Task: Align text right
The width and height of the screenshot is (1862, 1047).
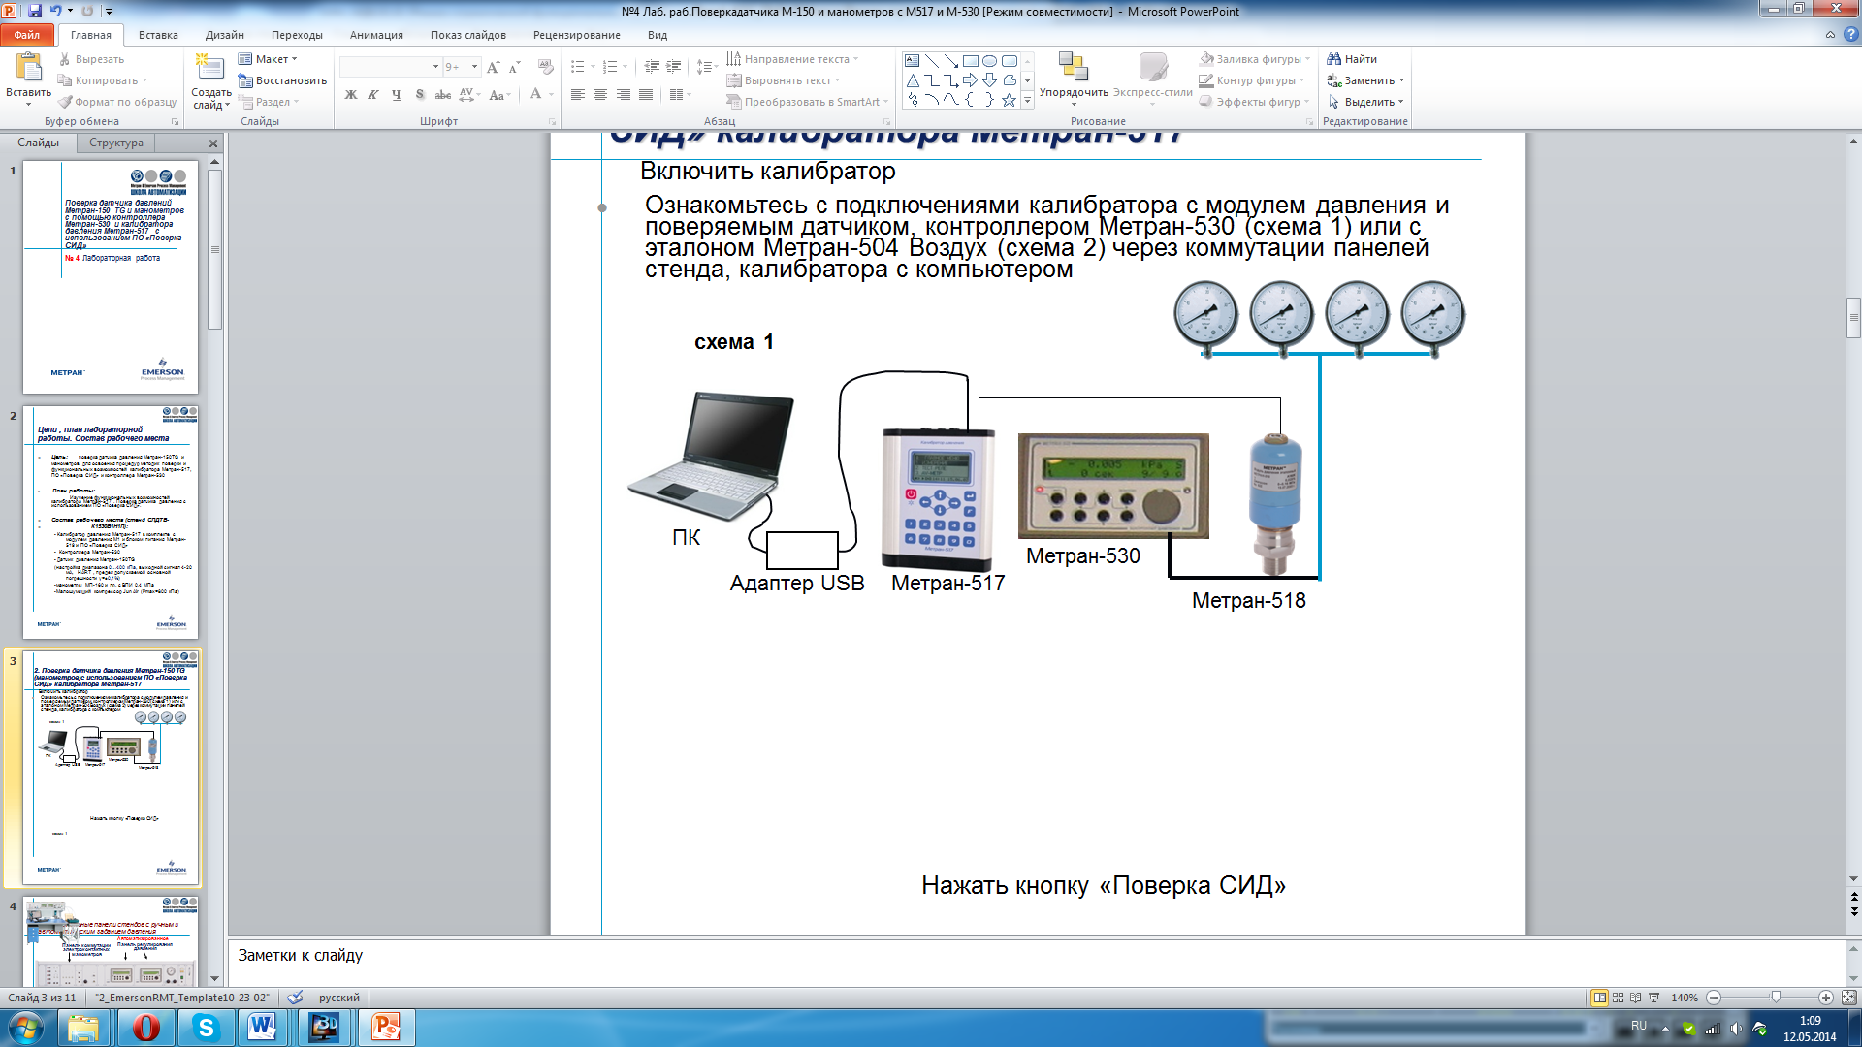Action: pyautogui.click(x=624, y=95)
